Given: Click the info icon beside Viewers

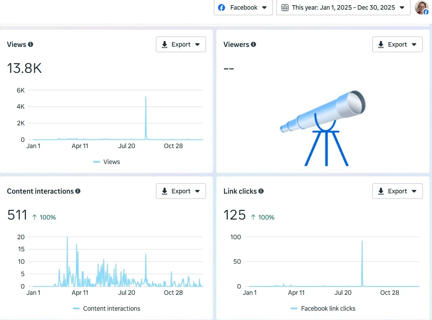Looking at the screenshot, I should coord(254,44).
